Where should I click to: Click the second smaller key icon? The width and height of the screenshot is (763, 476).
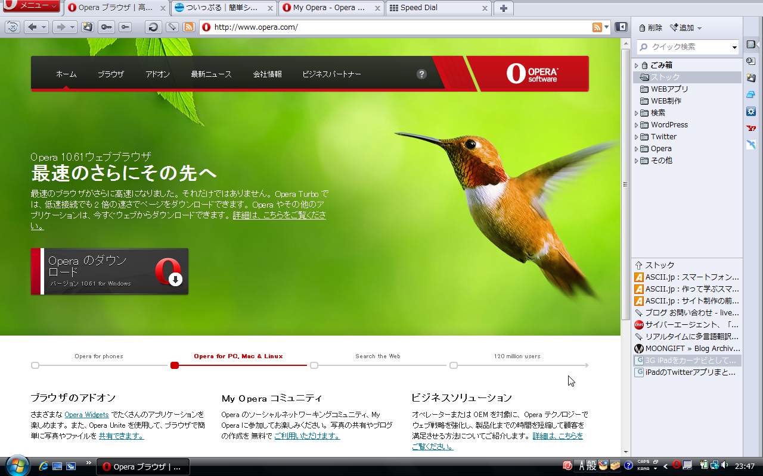coord(125,27)
